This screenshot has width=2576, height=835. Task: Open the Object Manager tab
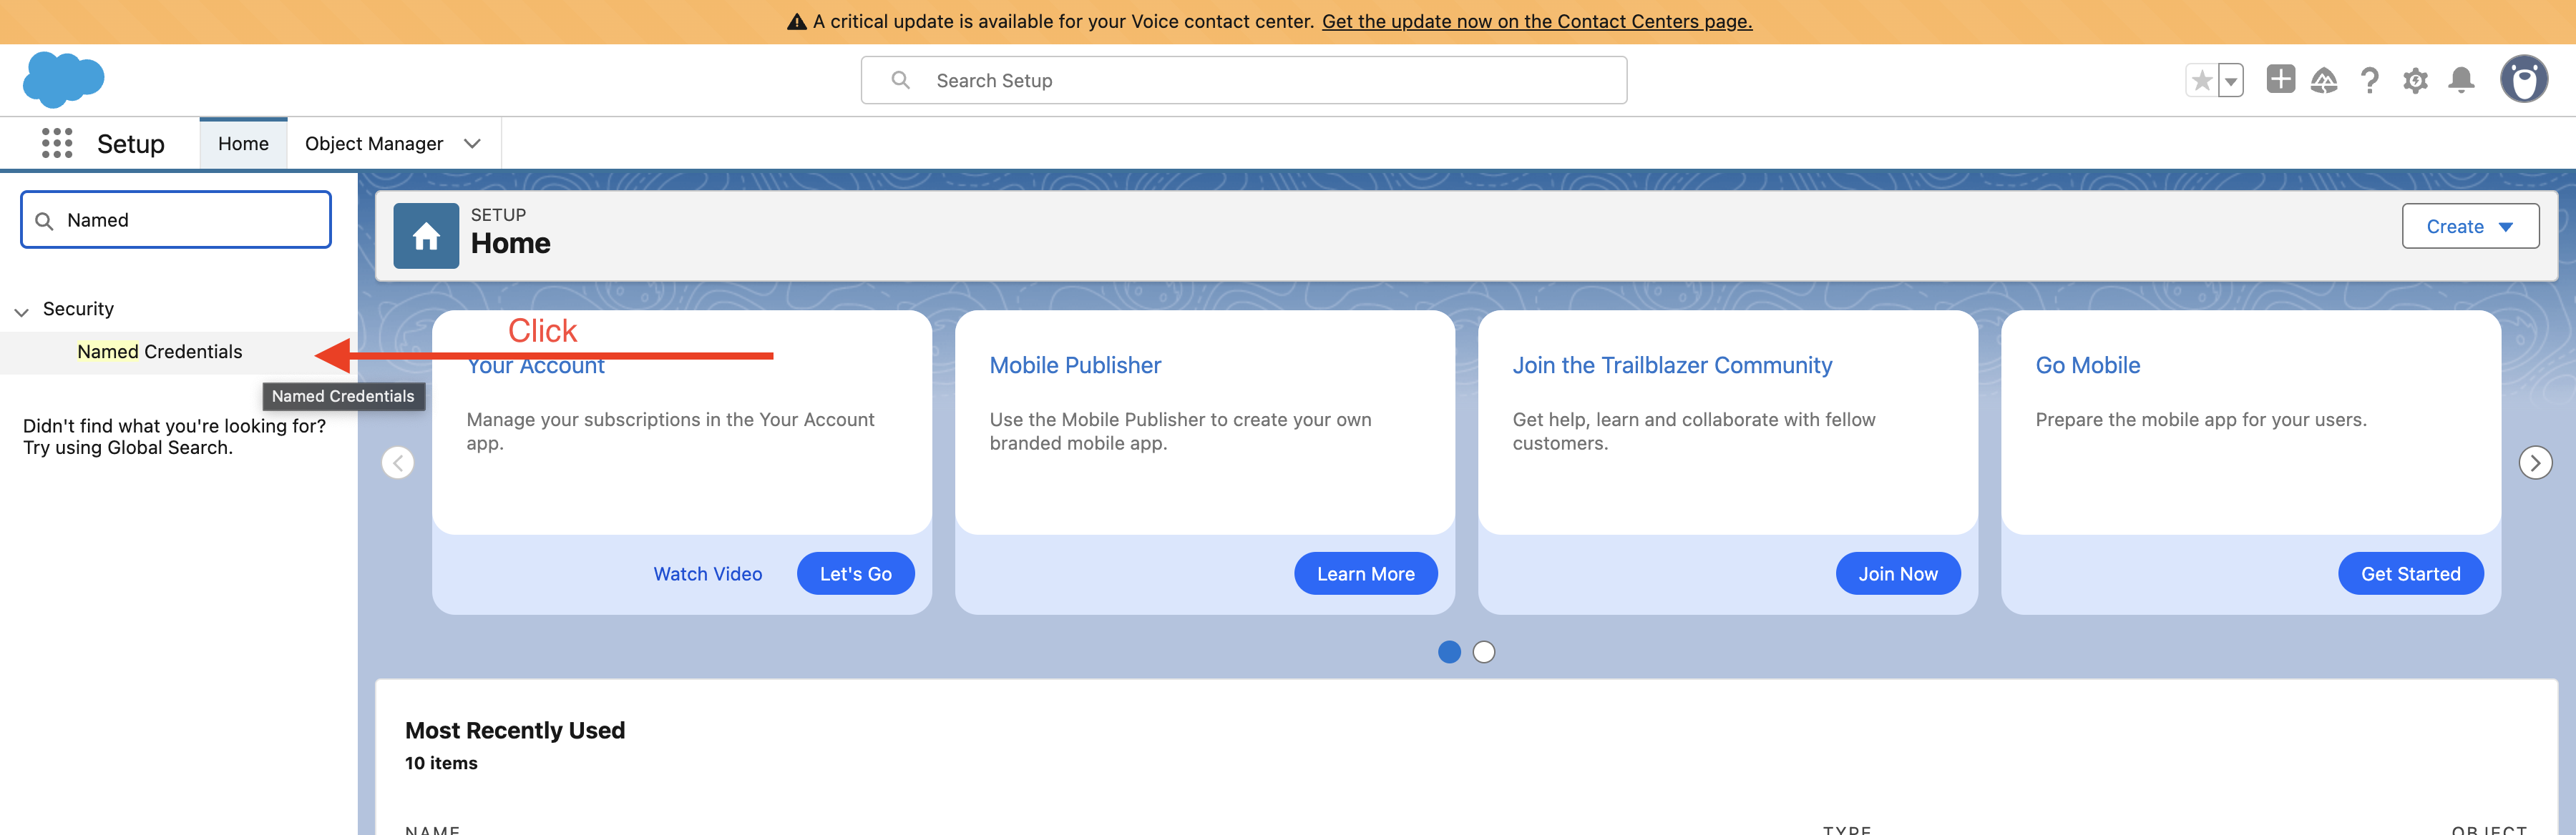(374, 144)
